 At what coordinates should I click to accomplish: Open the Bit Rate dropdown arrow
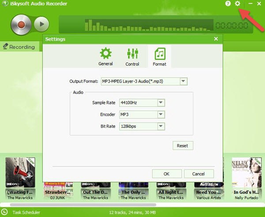click(x=161, y=126)
